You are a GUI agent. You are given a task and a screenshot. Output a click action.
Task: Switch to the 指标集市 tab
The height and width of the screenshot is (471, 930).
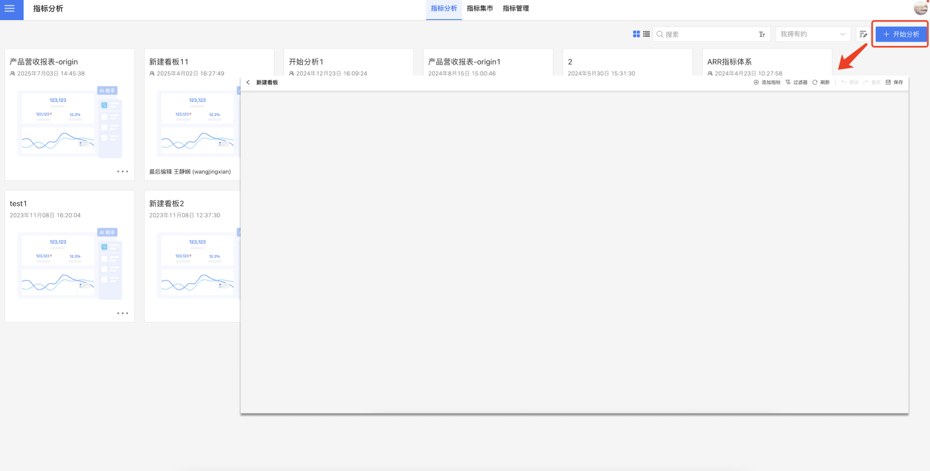click(480, 8)
